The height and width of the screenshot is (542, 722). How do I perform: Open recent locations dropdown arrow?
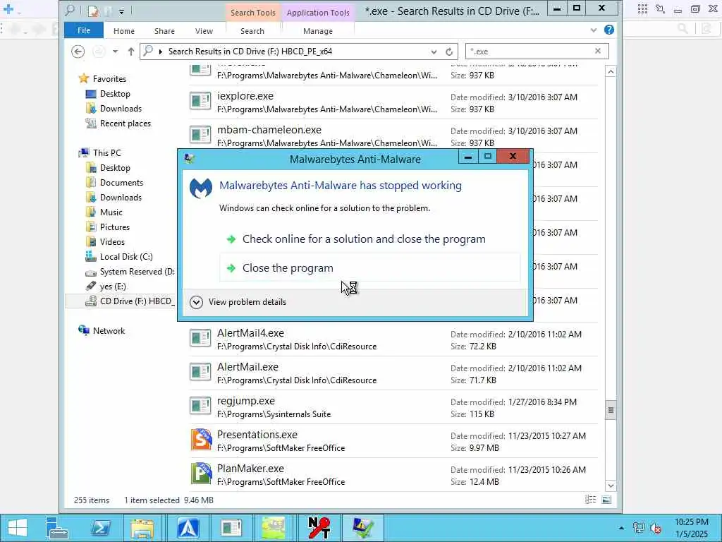[115, 51]
